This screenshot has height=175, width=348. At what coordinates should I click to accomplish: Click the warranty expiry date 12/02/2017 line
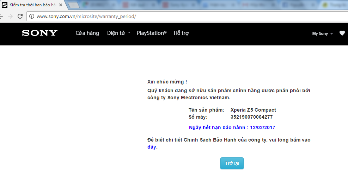tap(232, 127)
